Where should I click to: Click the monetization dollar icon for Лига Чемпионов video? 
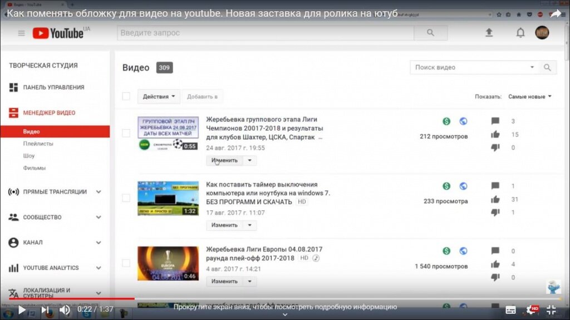coord(446,121)
